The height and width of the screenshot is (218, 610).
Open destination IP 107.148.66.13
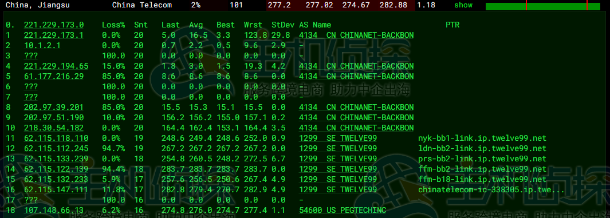54,210
